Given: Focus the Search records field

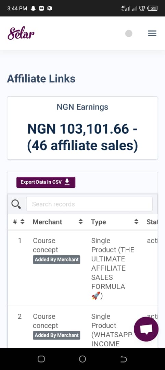Looking at the screenshot, I should point(89,204).
